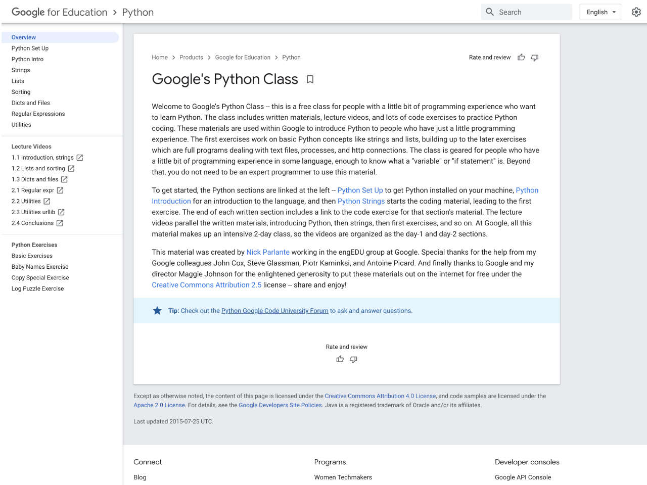Open Google Developers Site Policies link
Viewport: 647px width, 485px height.
tap(280, 405)
